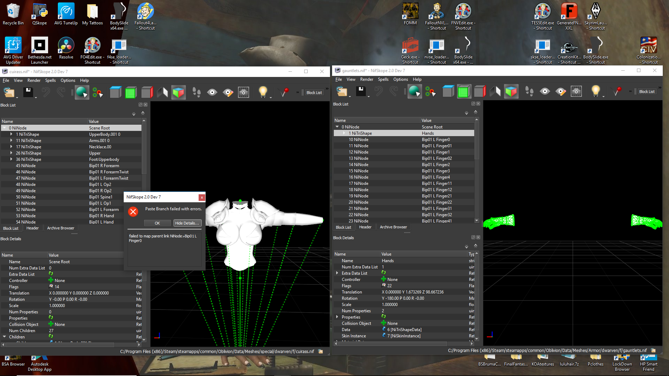669x376 pixels.
Task: Open the Load file icon in gauntlets window
Action: pyautogui.click(x=341, y=91)
